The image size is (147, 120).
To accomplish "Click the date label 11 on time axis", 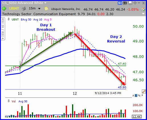I will [x=20, y=93].
